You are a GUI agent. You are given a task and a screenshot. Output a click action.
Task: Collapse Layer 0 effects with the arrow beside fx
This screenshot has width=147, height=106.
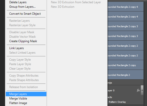point(142,90)
